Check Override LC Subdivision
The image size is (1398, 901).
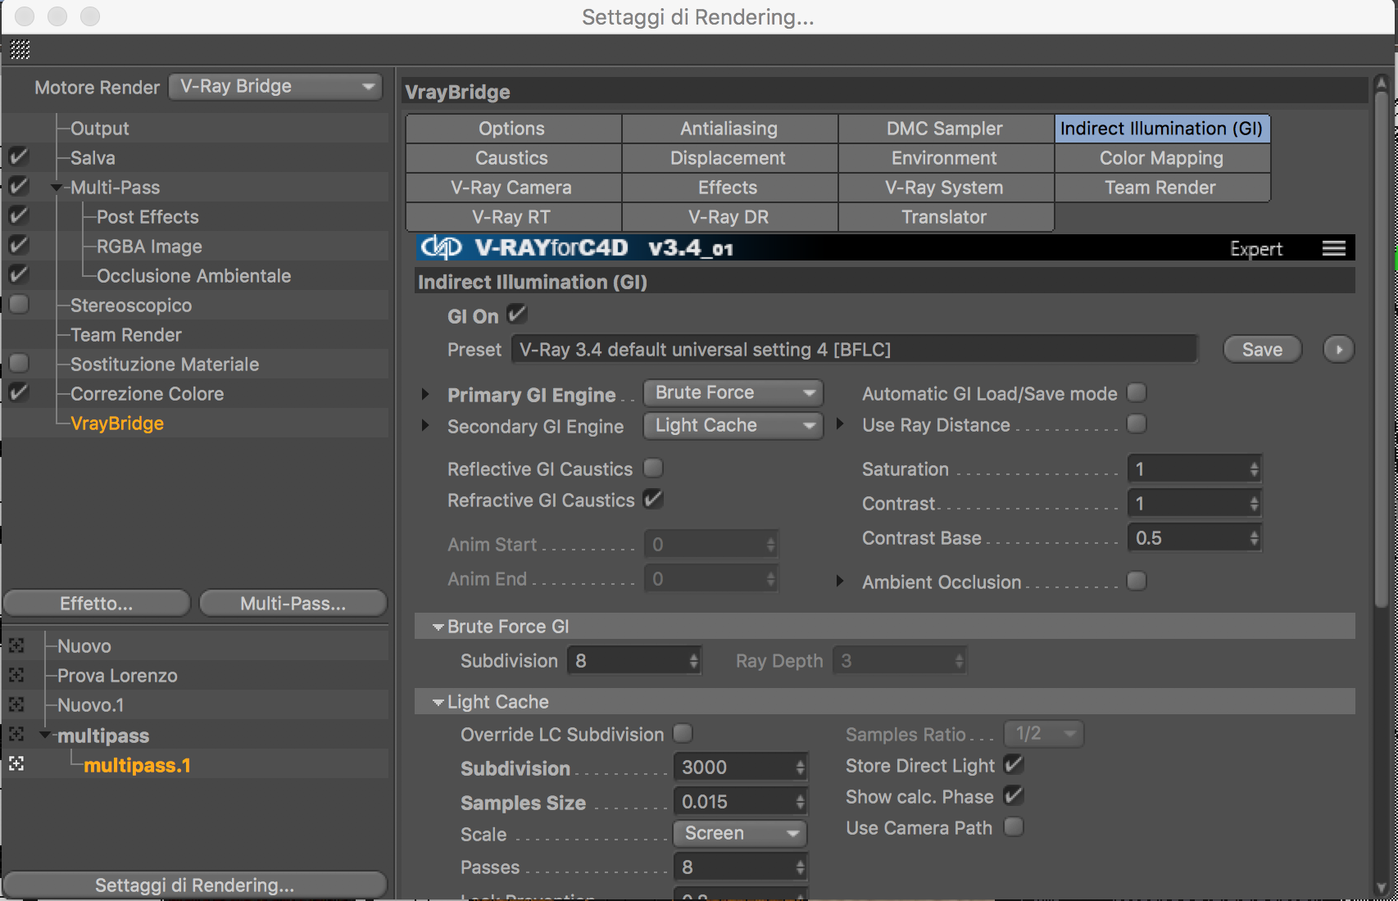(683, 733)
